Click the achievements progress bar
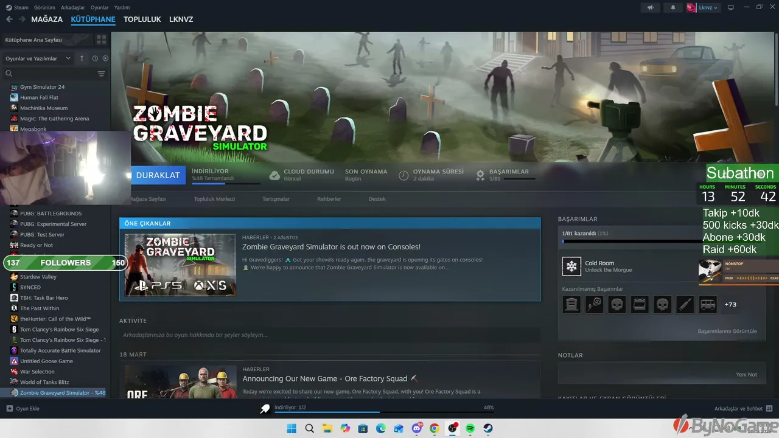This screenshot has width=779, height=438. (x=631, y=241)
